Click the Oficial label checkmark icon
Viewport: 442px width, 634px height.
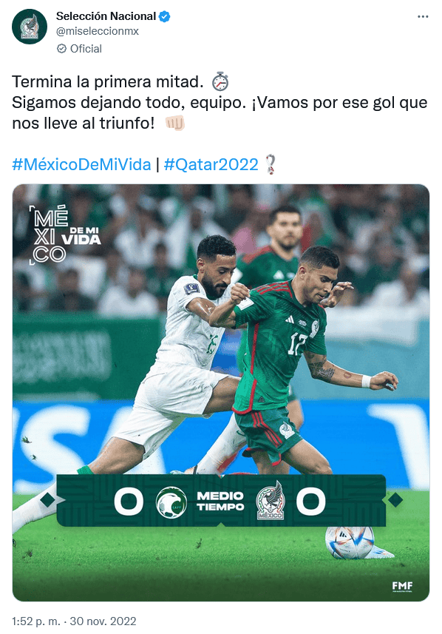click(x=61, y=49)
